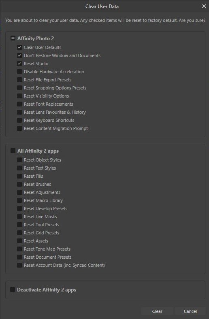Click the Clear button
The height and width of the screenshot is (319, 209).
tap(157, 311)
